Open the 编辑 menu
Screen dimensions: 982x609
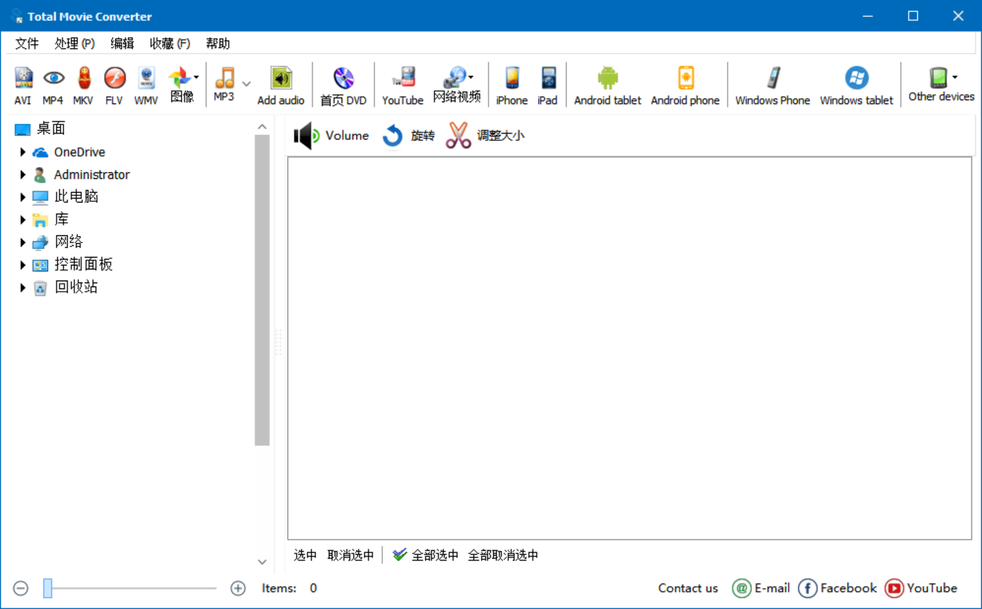click(x=122, y=43)
